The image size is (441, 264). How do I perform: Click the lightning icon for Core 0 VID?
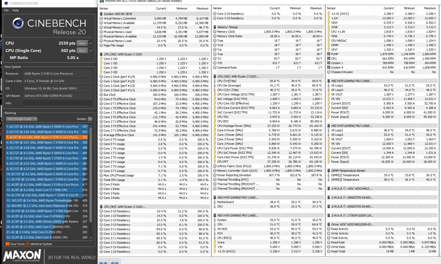(x=101, y=59)
